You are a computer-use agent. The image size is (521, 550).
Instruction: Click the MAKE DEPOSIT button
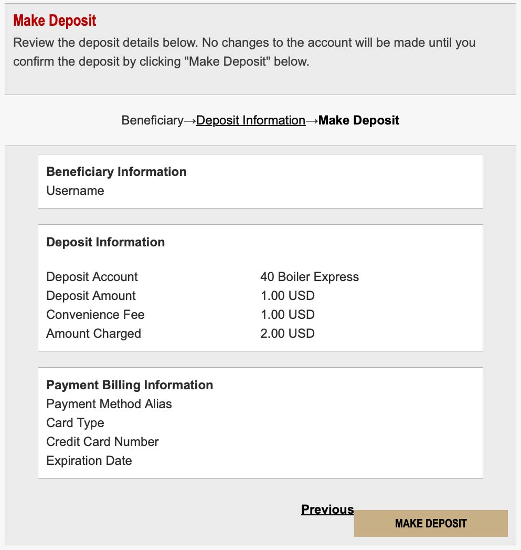430,523
